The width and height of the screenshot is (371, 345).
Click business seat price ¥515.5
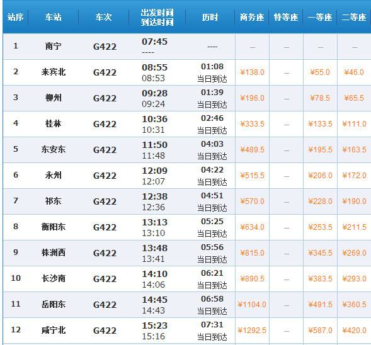[252, 176]
